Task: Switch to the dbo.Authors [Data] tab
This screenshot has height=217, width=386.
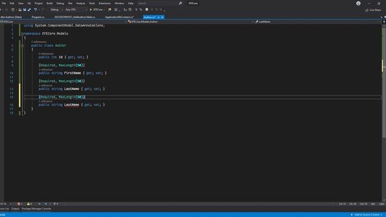Action: pos(11,17)
